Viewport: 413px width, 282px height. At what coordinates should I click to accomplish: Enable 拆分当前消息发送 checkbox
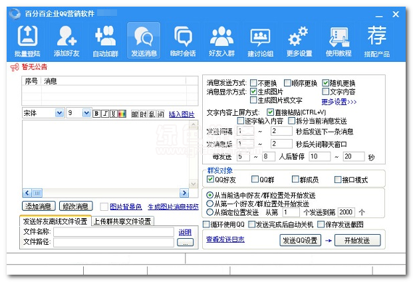pos(291,121)
